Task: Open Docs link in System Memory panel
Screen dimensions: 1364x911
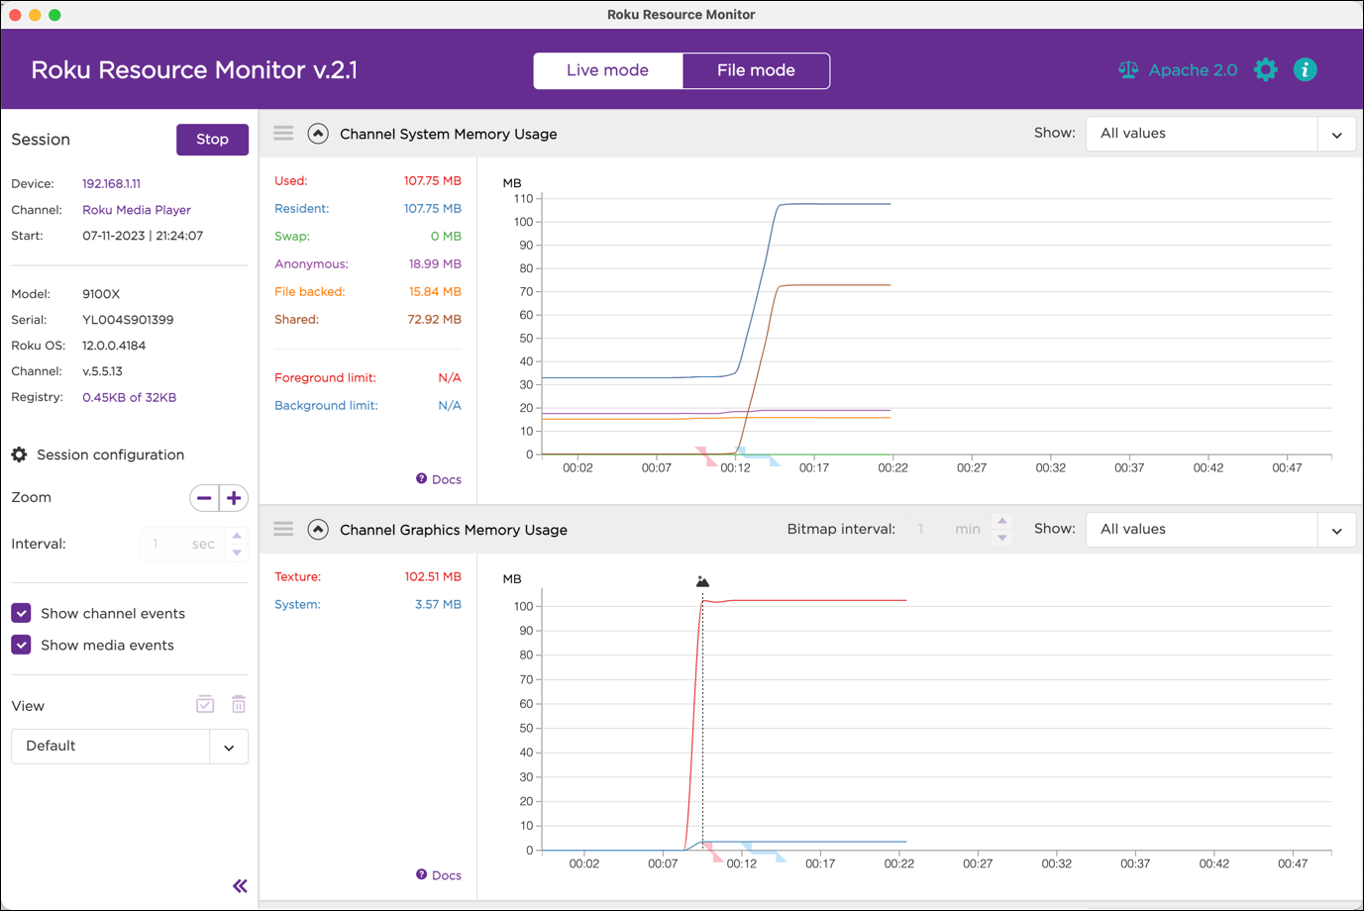Action: coord(439,479)
